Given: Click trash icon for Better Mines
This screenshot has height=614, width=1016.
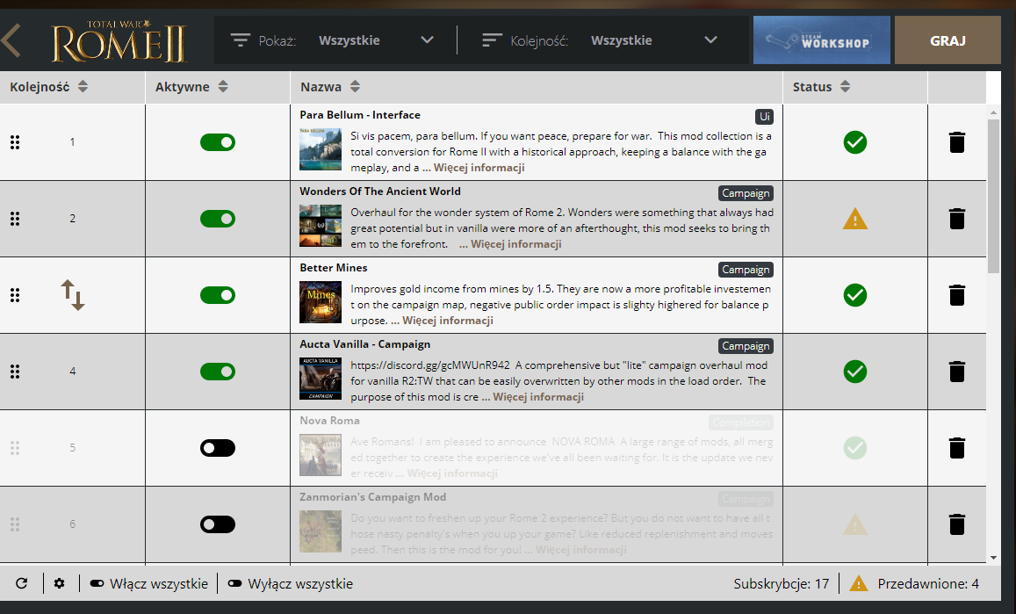Looking at the screenshot, I should pyautogui.click(x=957, y=295).
